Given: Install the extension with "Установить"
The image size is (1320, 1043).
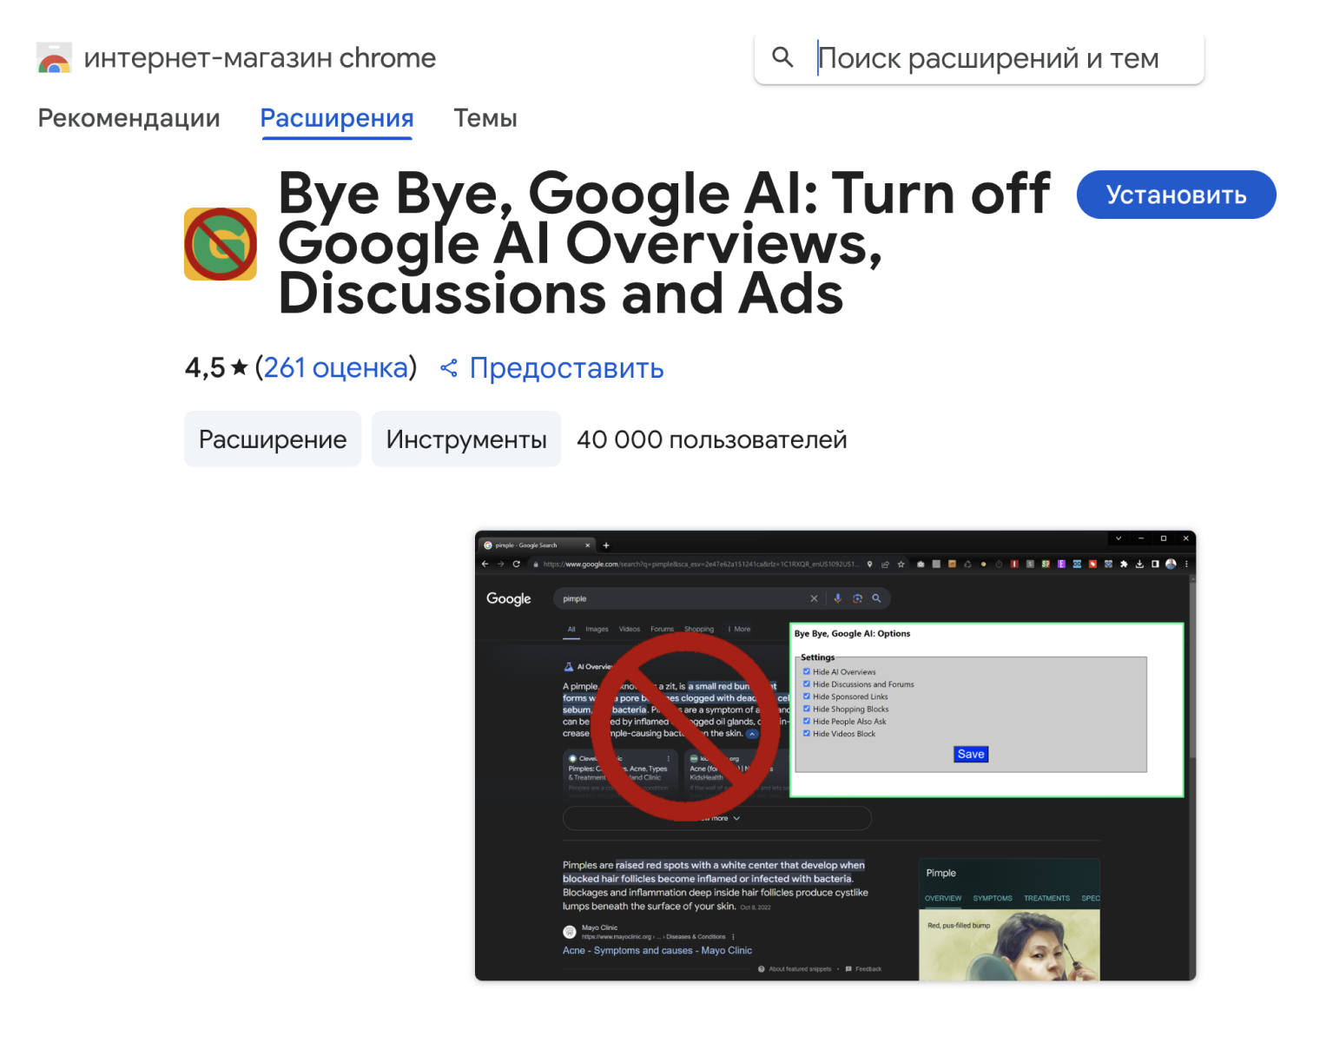Looking at the screenshot, I should pos(1177,195).
